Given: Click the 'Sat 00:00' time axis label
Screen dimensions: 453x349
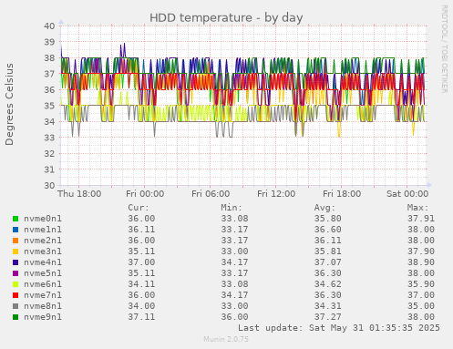Looking at the screenshot, I should tap(407, 194).
